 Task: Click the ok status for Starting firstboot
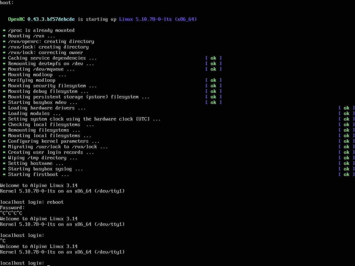pyautogui.click(x=346, y=175)
